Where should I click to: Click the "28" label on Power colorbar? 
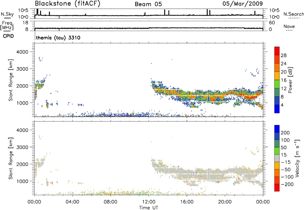283,55
